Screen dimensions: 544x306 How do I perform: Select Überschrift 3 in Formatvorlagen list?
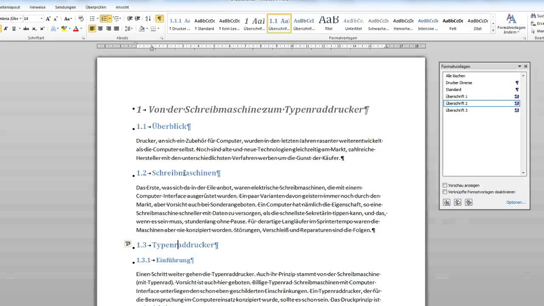click(x=482, y=110)
